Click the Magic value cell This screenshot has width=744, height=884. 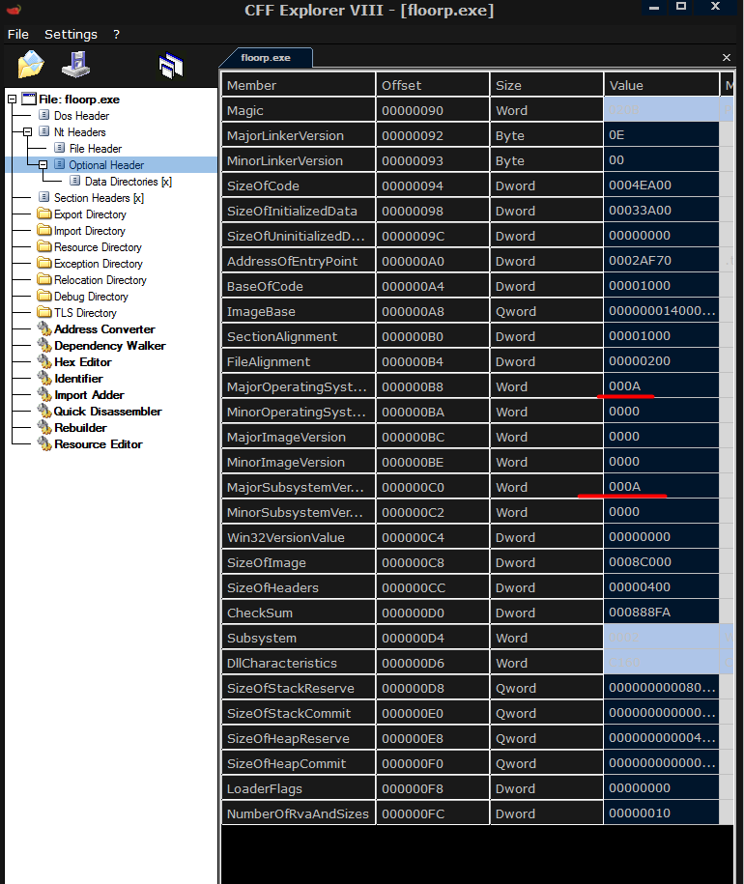[662, 110]
